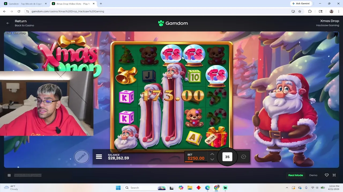Click the BET $250.00 field
Image resolution: width=343 pixels, height=192 pixels.
pyautogui.click(x=196, y=157)
